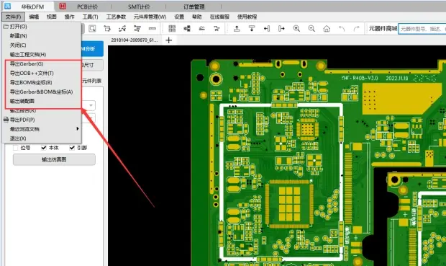Click the measure ruler icon in toolbar
446x266 pixels.
tap(153, 29)
